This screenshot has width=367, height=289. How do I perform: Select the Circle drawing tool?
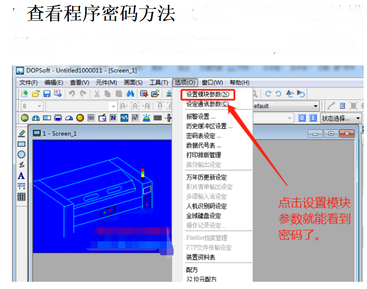(21, 154)
